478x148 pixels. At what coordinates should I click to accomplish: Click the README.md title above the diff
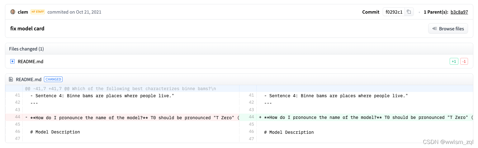pyautogui.click(x=29, y=79)
